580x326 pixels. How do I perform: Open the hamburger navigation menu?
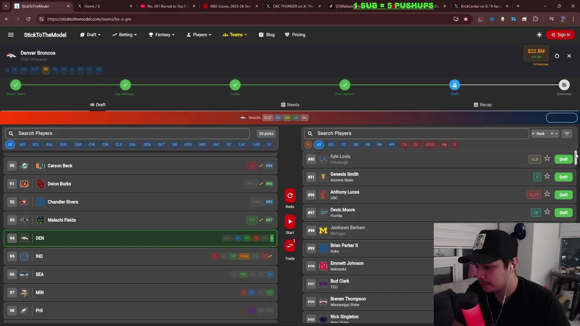click(11, 35)
